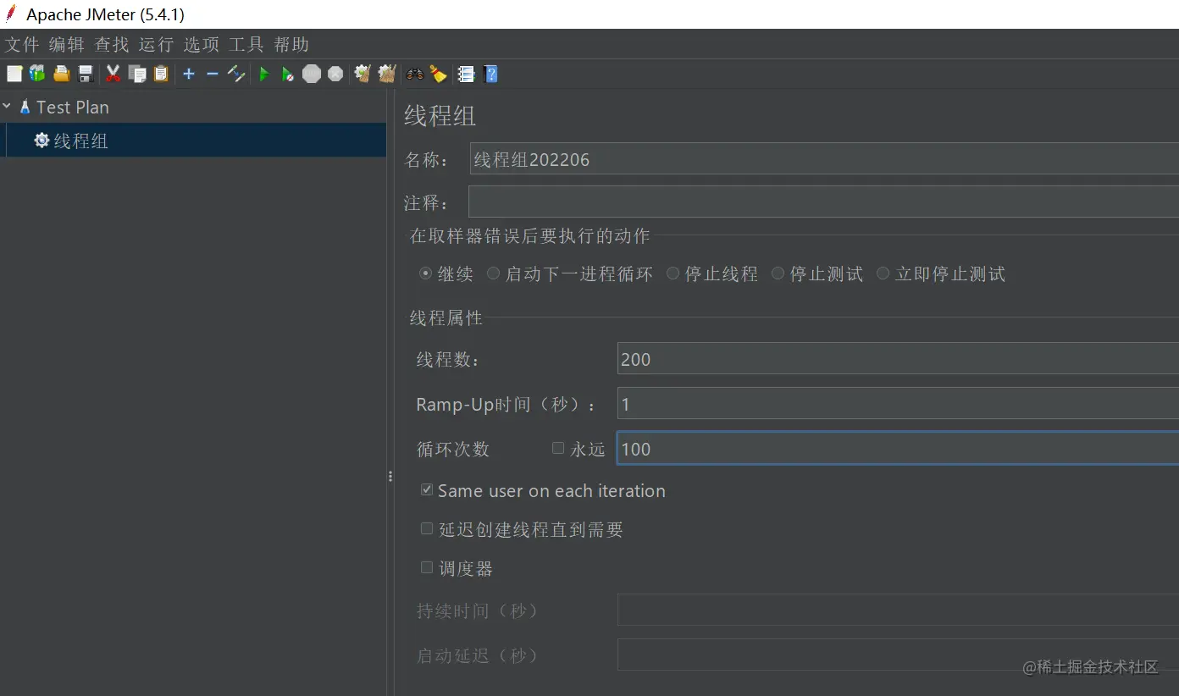Reset the search via toolbar icon

pos(438,75)
